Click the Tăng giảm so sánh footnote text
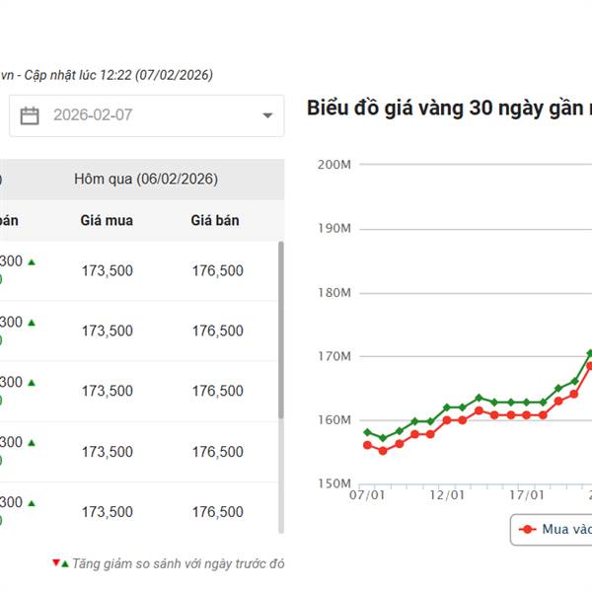This screenshot has width=592, height=592. click(178, 563)
